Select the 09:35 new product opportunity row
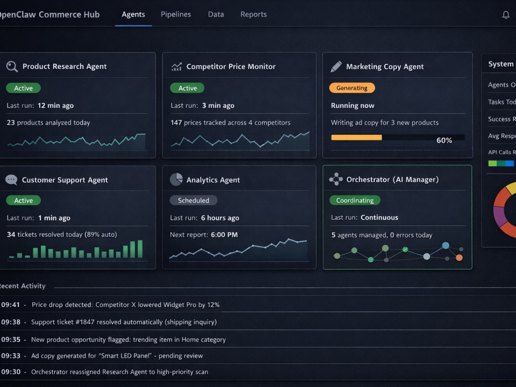The image size is (516, 387). [258, 340]
